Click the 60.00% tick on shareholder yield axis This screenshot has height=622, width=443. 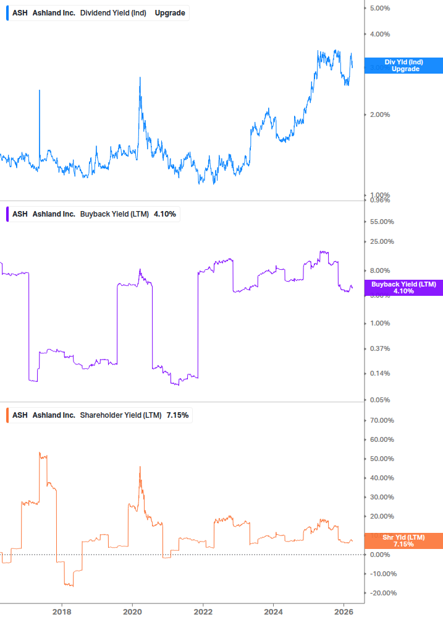click(x=382, y=439)
